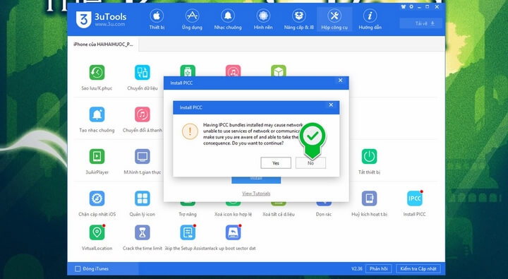508x279 pixels.
Task: Open the Ứng dụng apps section
Action: [x=192, y=20]
